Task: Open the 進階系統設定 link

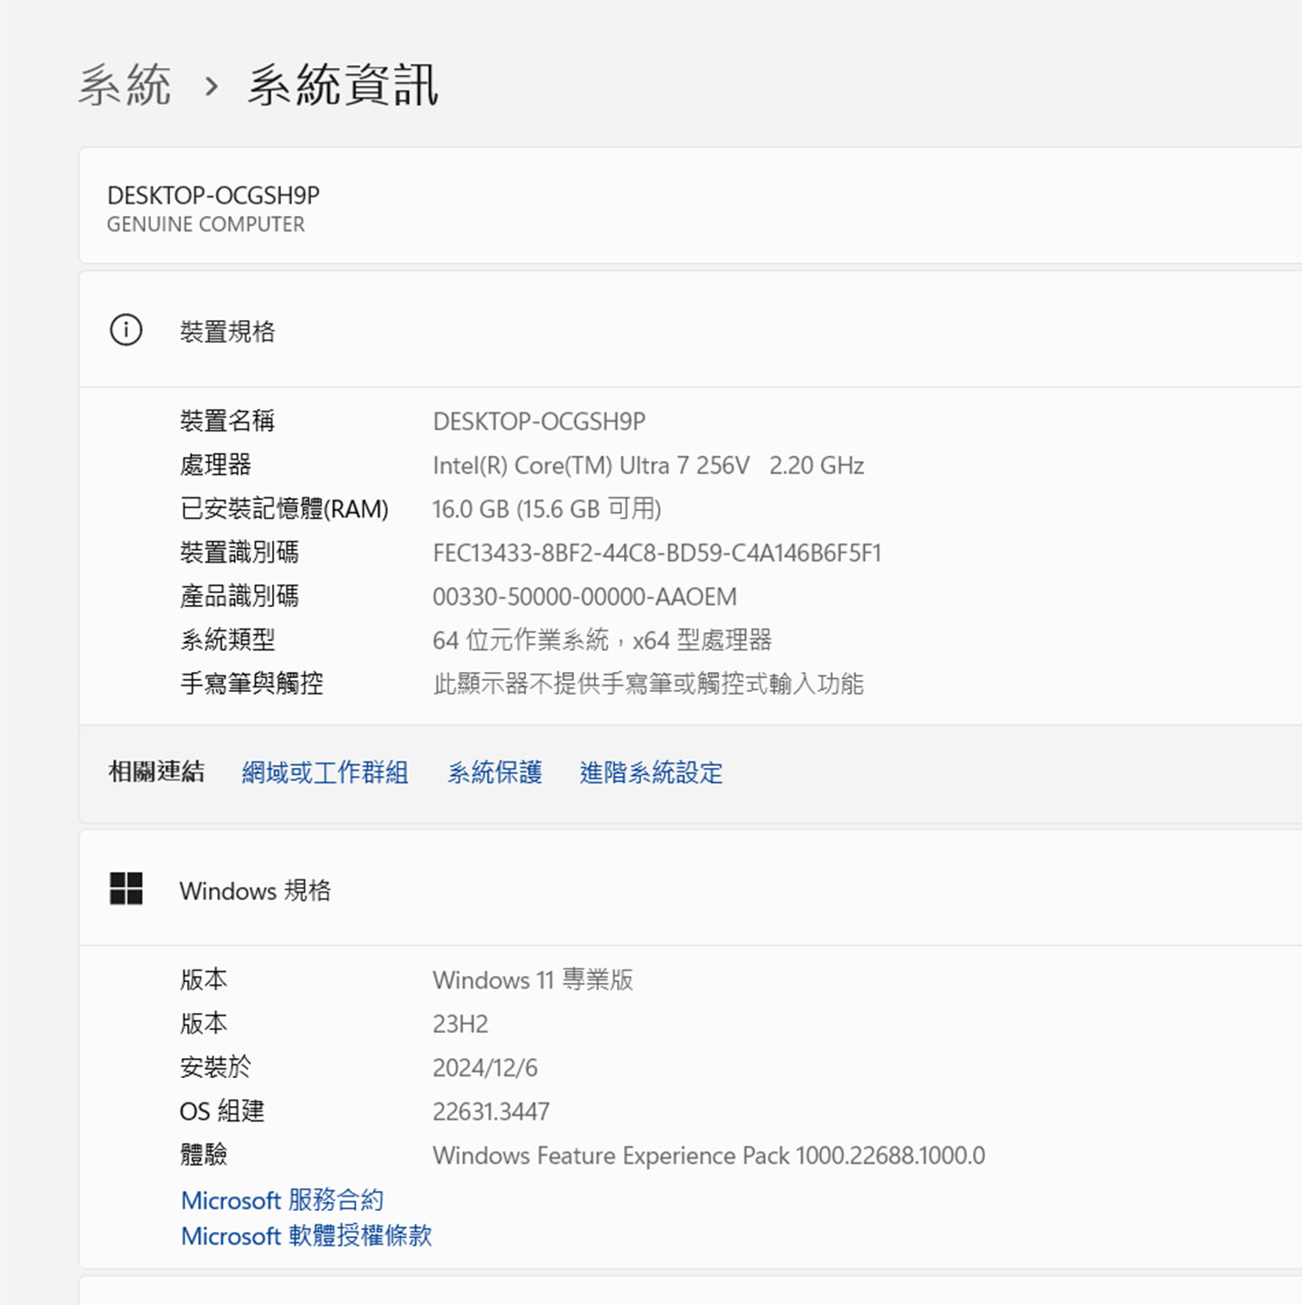Action: pos(651,772)
